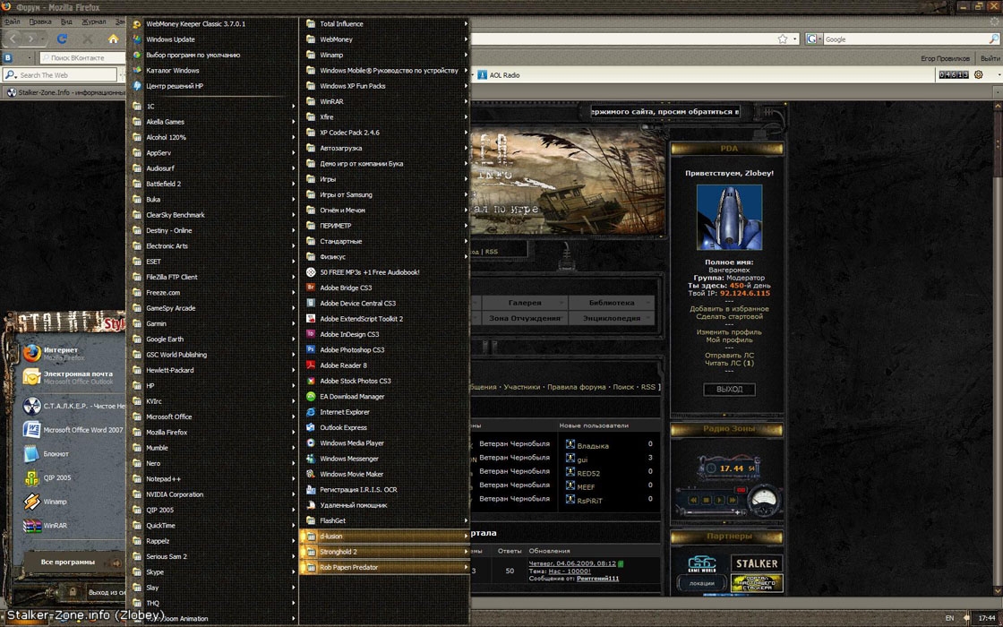Start Windows Media Player

point(351,443)
